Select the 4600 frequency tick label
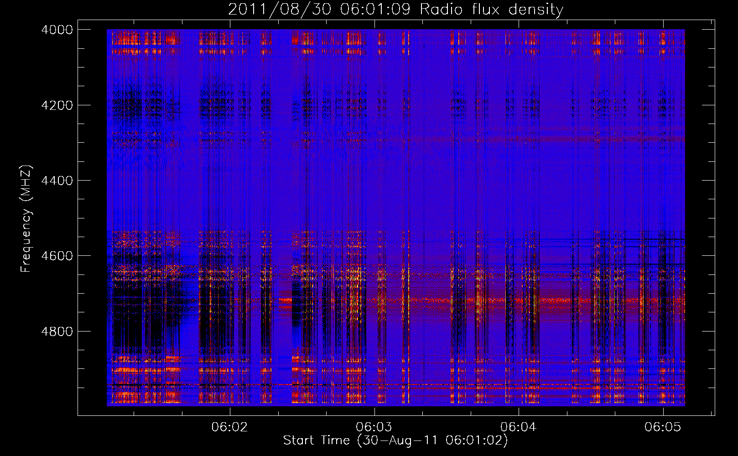This screenshot has height=456, width=738. click(x=57, y=256)
